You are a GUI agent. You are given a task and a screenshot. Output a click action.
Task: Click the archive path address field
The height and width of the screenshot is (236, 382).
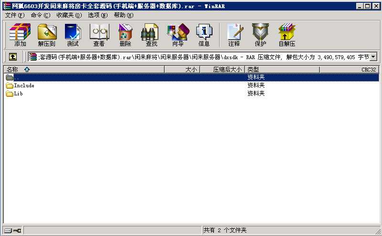click(203, 57)
